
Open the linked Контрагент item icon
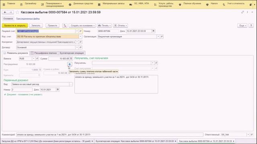[80, 42]
